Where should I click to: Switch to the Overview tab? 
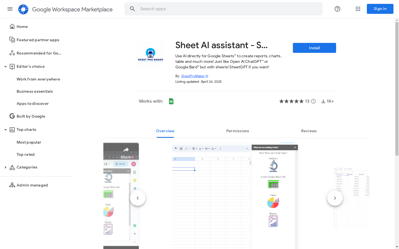click(165, 131)
